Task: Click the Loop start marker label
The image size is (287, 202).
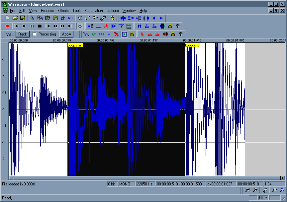Action: point(75,45)
